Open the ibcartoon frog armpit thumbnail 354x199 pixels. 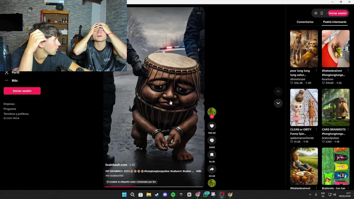(336, 49)
